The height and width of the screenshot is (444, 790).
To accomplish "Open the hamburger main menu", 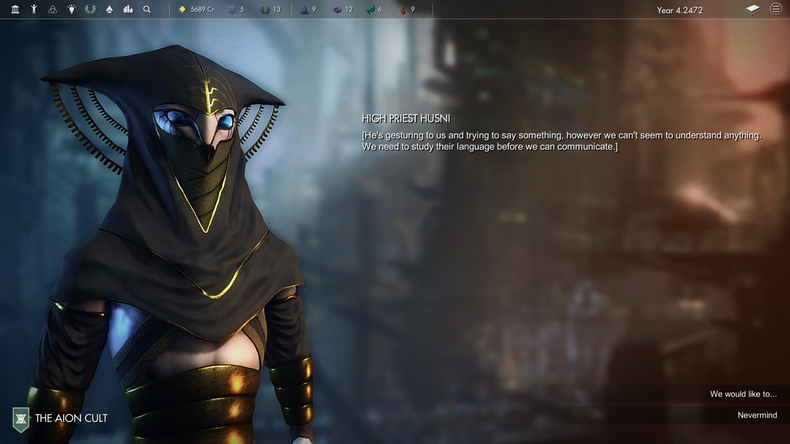I will [777, 10].
